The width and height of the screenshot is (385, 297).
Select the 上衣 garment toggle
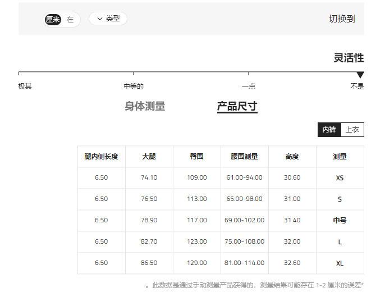click(x=352, y=130)
